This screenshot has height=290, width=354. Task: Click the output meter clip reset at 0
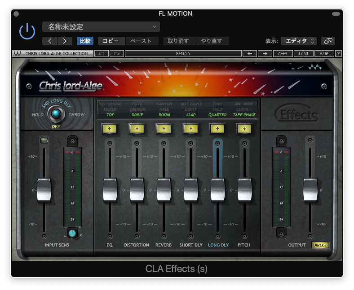coord(281,152)
